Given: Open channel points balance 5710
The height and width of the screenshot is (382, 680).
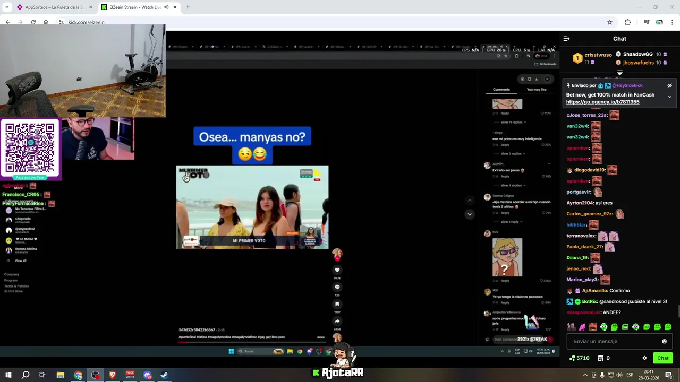Looking at the screenshot, I should pos(579,358).
